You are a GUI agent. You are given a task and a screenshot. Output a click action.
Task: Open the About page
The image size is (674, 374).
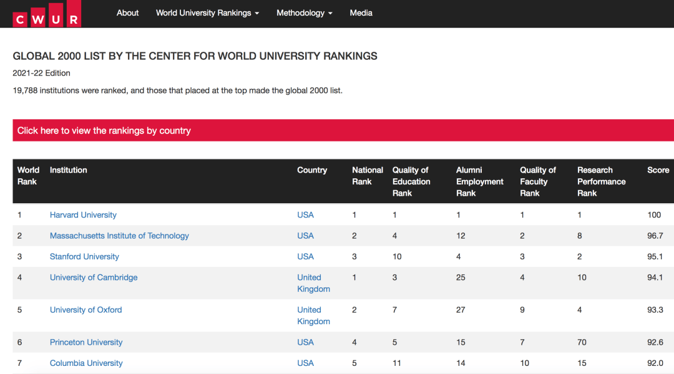pos(128,13)
